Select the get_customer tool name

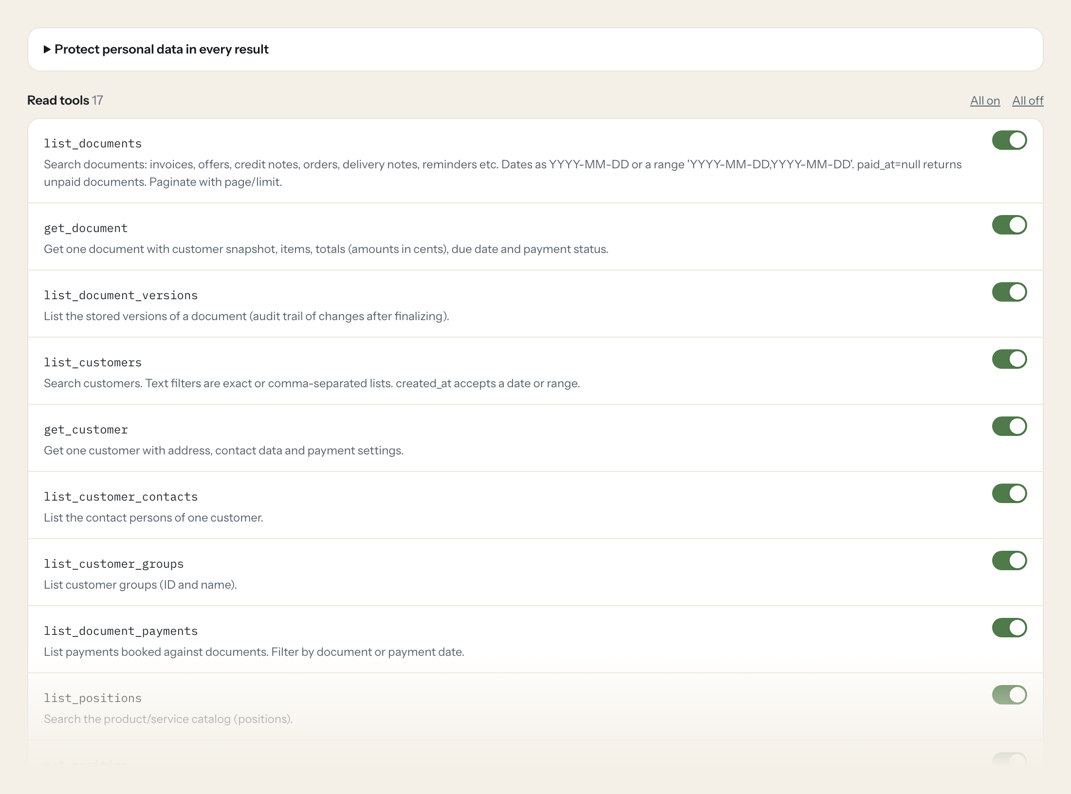pyautogui.click(x=86, y=430)
